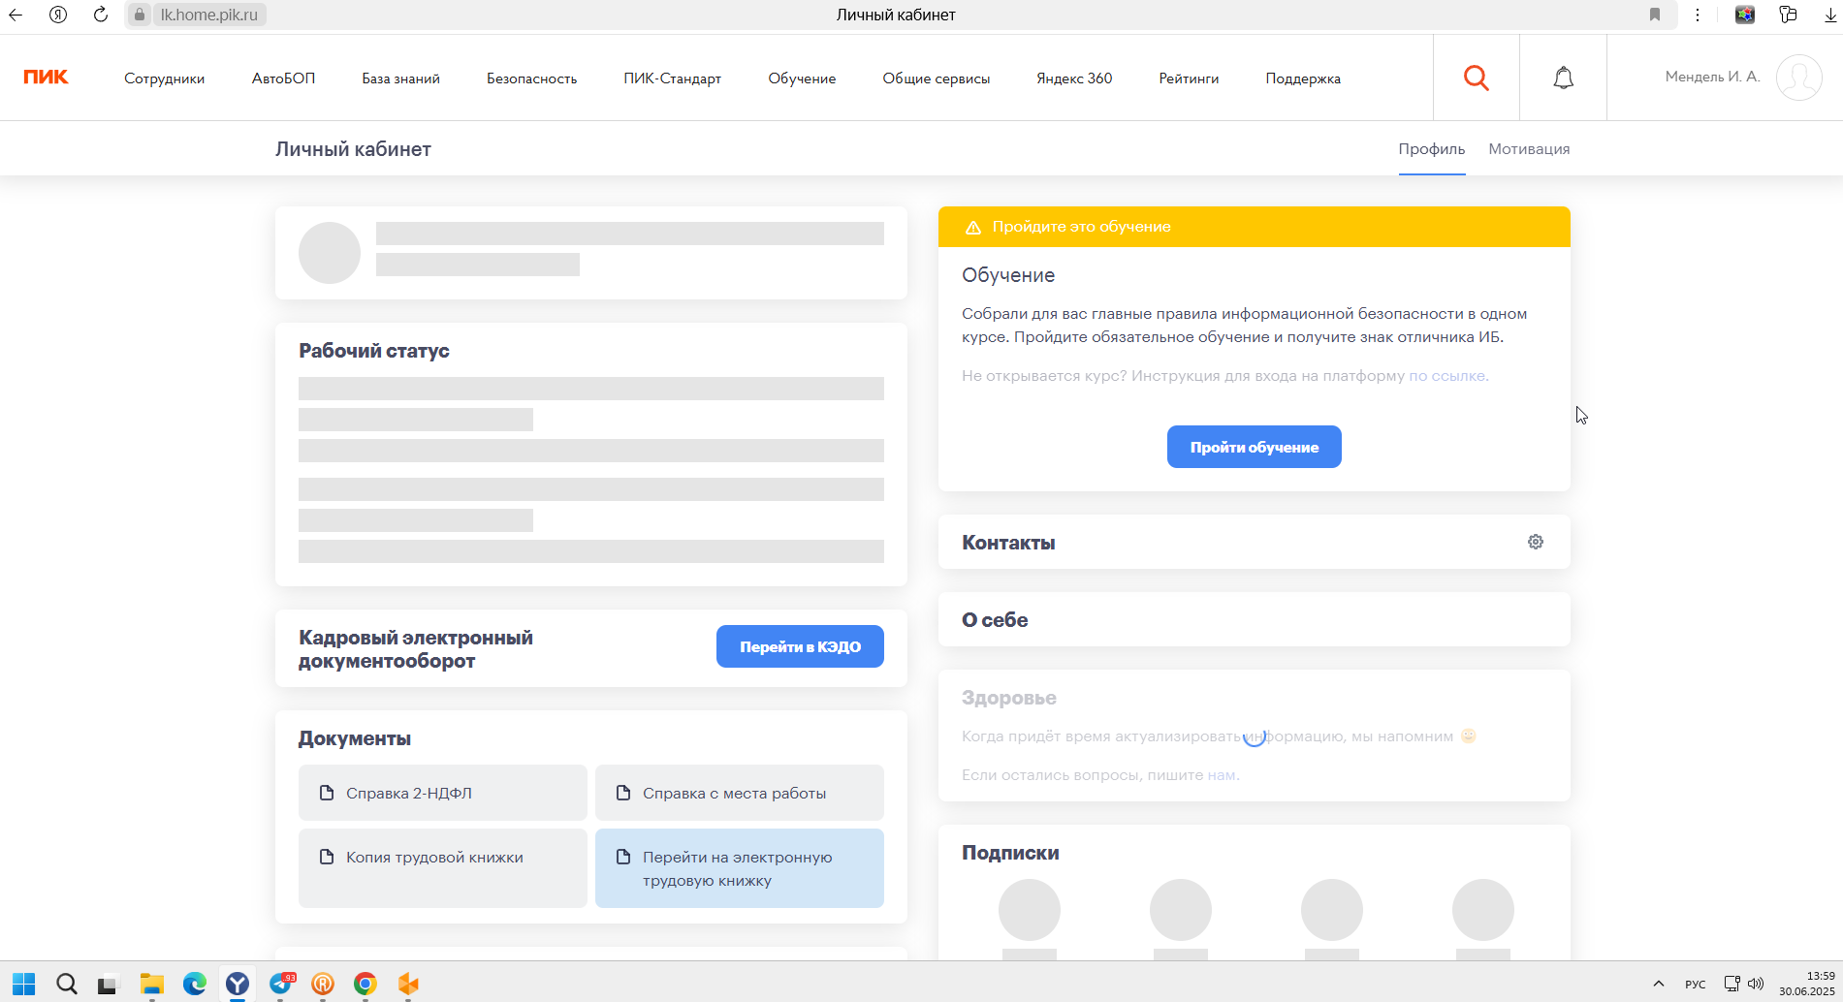Click the colorful stars extension icon
This screenshot has width=1843, height=1002.
pos(1745,15)
